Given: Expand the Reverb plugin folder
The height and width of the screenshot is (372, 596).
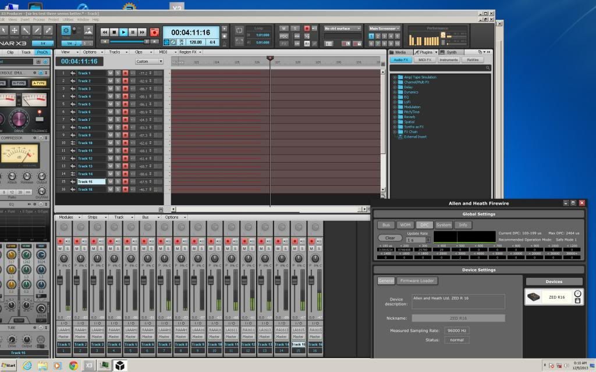Looking at the screenshot, I should [395, 117].
